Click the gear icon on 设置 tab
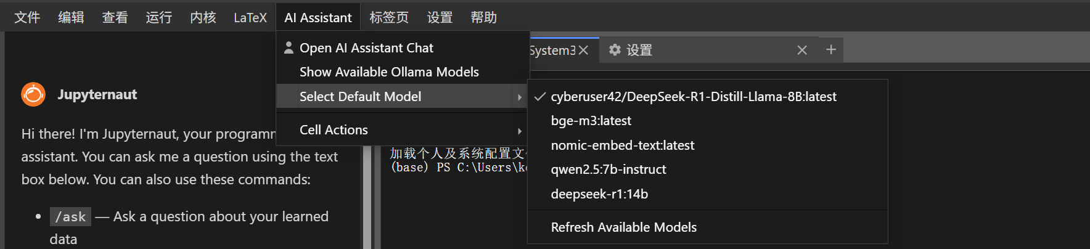 pyautogui.click(x=615, y=50)
